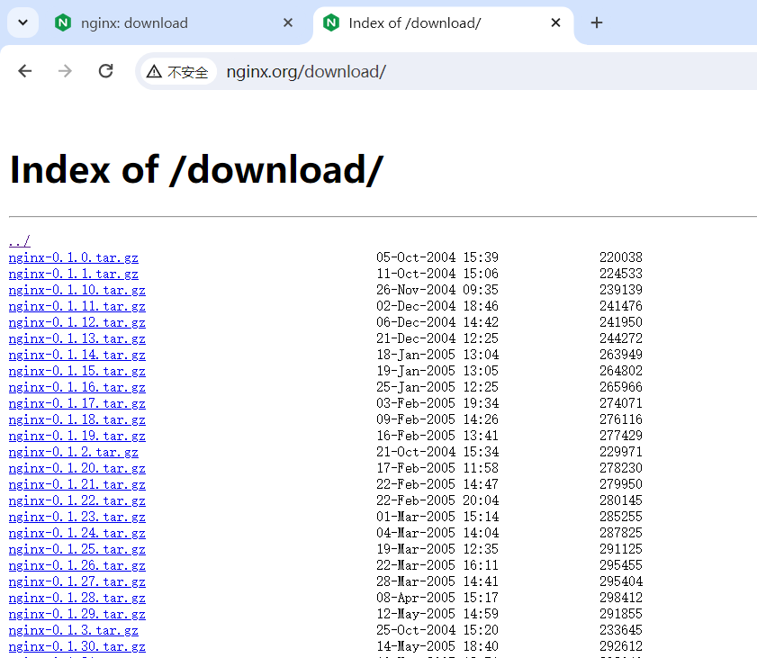Open nginx-0.1.16.tar.gz
The image size is (757, 658).
(77, 387)
